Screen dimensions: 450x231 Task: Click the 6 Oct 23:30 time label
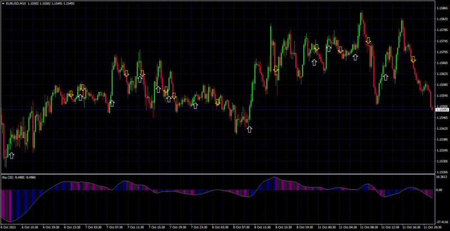point(73,227)
